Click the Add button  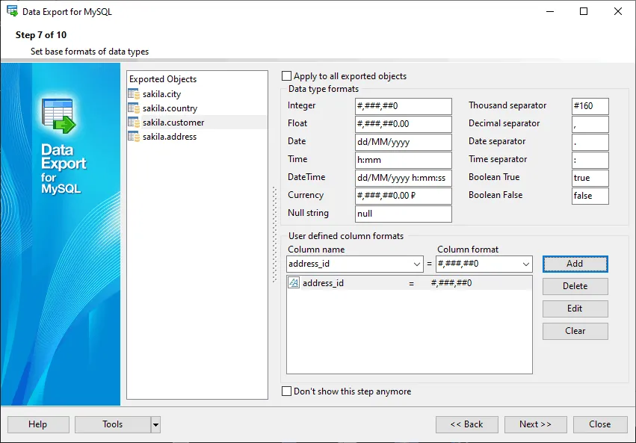575,264
